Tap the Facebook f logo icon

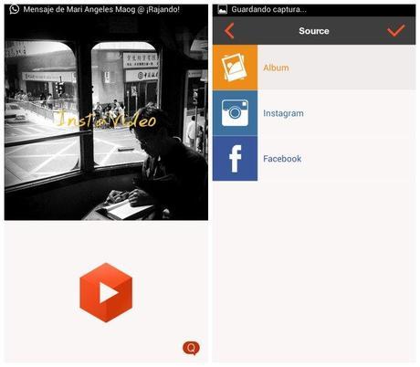[x=235, y=158]
